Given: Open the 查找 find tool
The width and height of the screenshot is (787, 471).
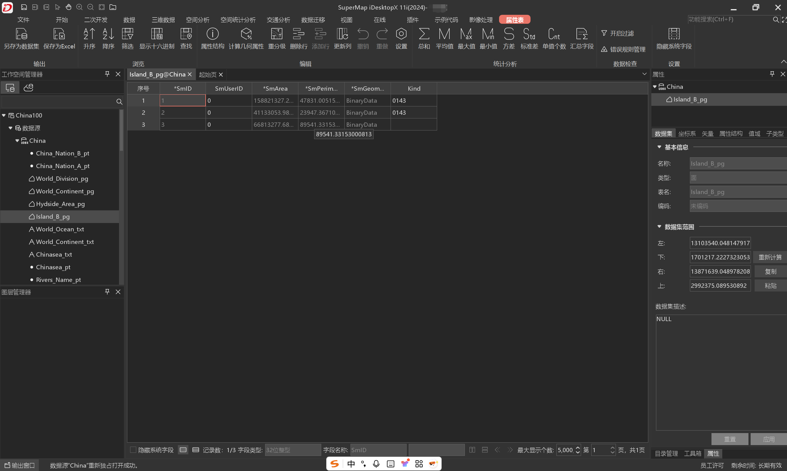Looking at the screenshot, I should coord(186,34).
